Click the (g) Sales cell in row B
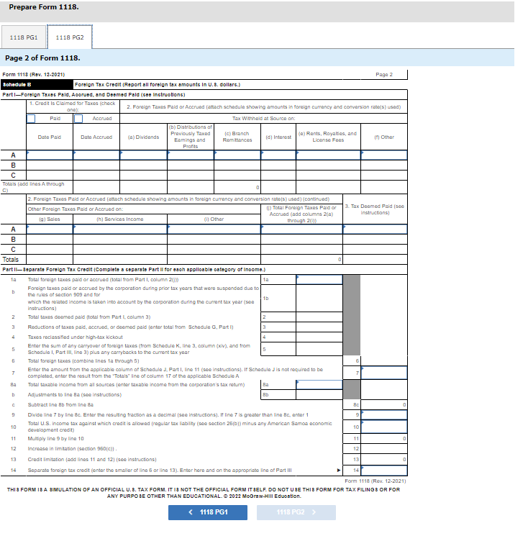Viewport: 528px width, 536px height. tap(50, 240)
